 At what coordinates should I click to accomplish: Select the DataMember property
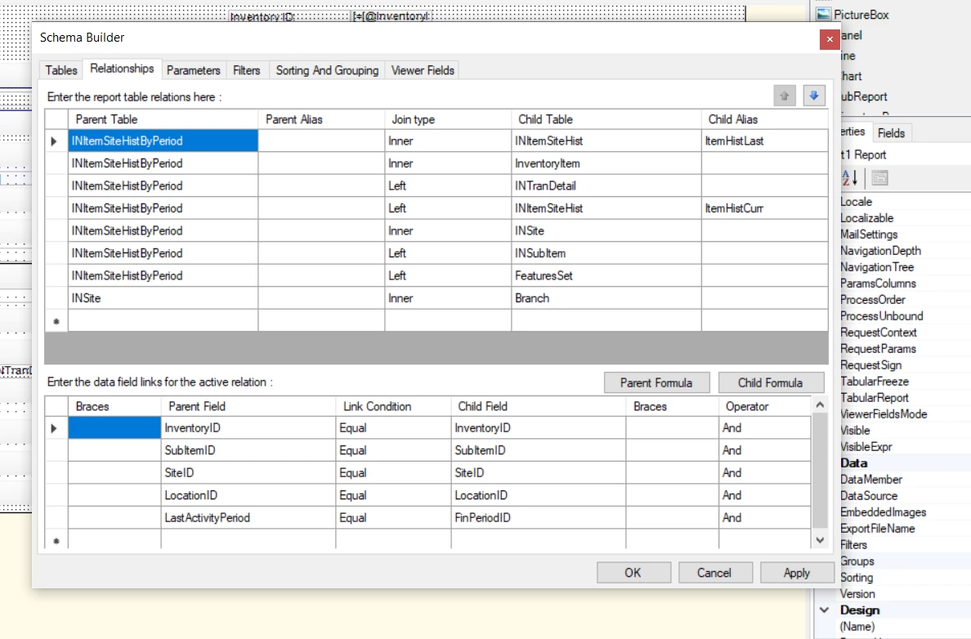pyautogui.click(x=871, y=479)
